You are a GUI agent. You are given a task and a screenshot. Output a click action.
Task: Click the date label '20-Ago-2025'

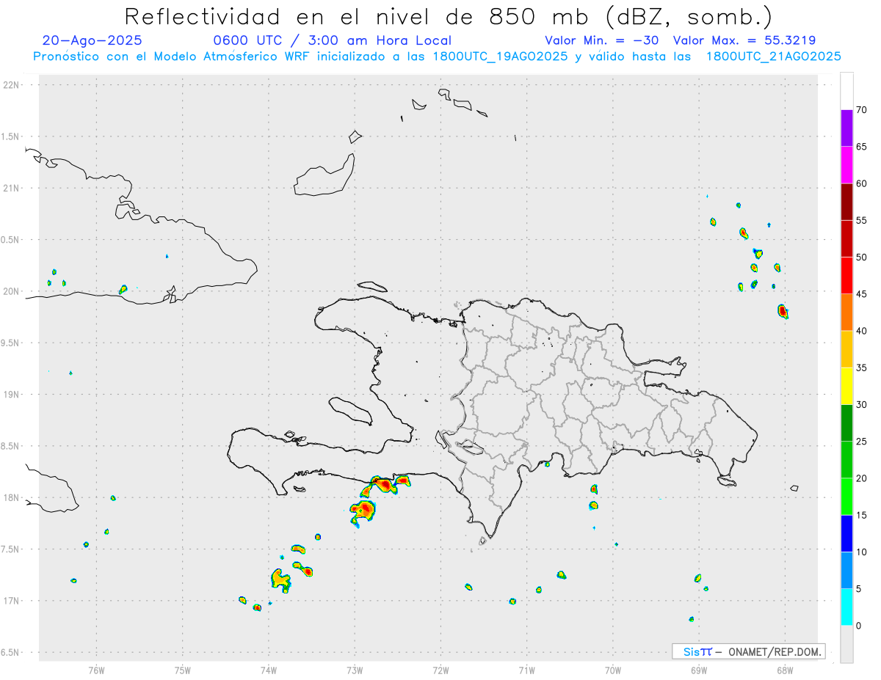(93, 40)
